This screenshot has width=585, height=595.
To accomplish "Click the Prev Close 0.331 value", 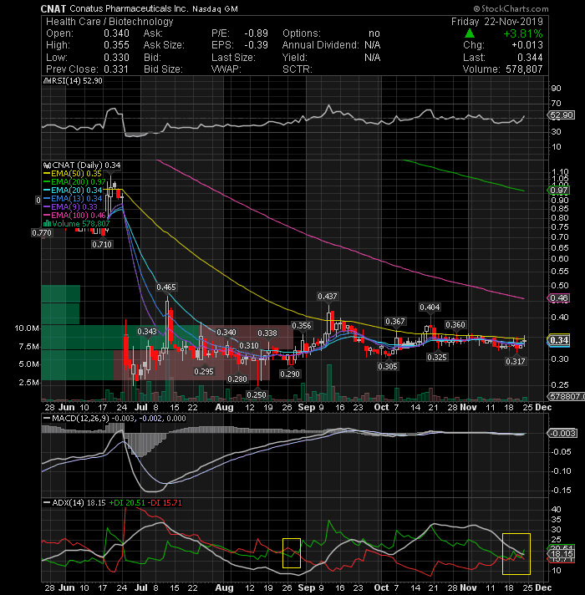I will 115,69.
